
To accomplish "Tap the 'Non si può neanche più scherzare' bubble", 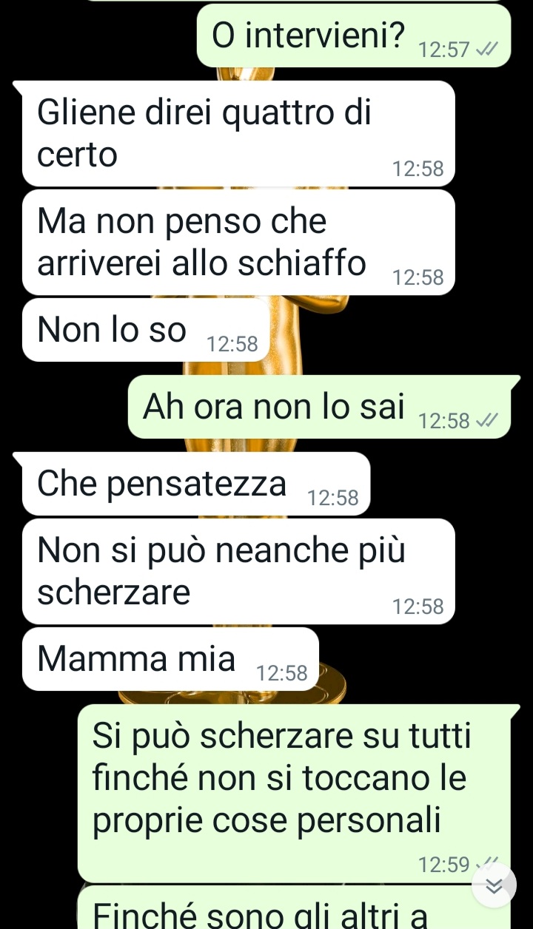I will (x=238, y=572).
